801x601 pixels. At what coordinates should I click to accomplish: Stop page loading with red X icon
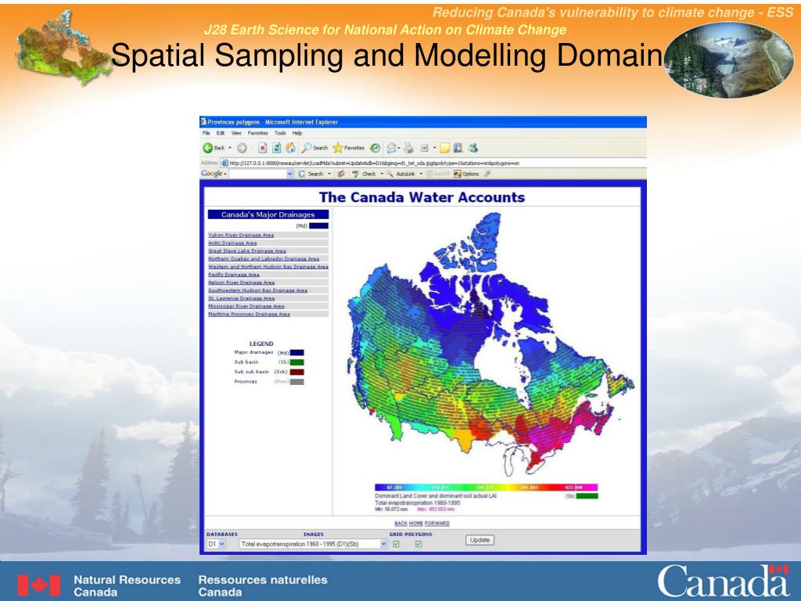(263, 148)
